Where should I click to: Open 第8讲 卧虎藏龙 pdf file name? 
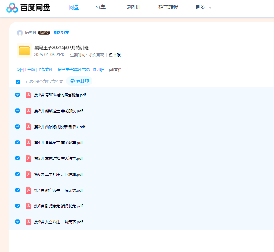coord(58,206)
